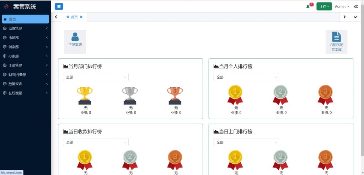Click the notification bell icon
The image size is (364, 175).
click(308, 6)
